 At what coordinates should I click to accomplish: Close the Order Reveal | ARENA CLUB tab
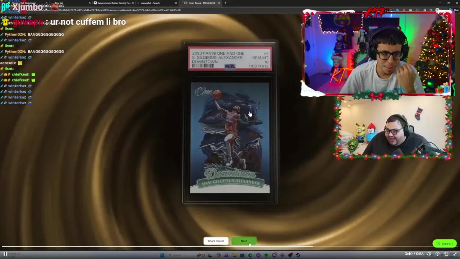pos(219,3)
